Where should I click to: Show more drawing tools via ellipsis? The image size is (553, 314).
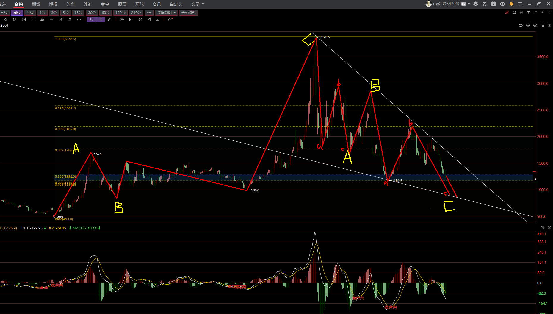[x=79, y=19]
